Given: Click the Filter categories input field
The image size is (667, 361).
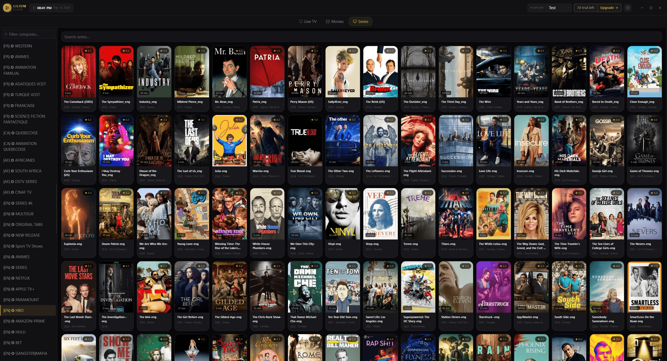Looking at the screenshot, I should (x=29, y=34).
